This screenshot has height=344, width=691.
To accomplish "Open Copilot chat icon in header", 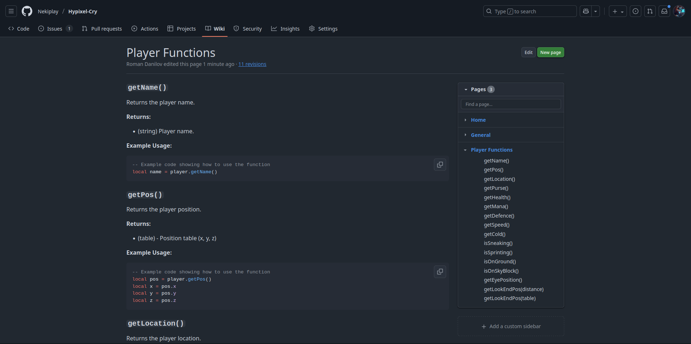I will pyautogui.click(x=586, y=11).
